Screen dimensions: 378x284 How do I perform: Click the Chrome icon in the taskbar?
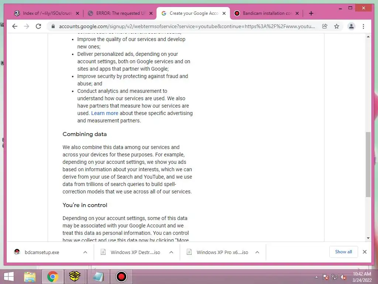[x=52, y=277]
